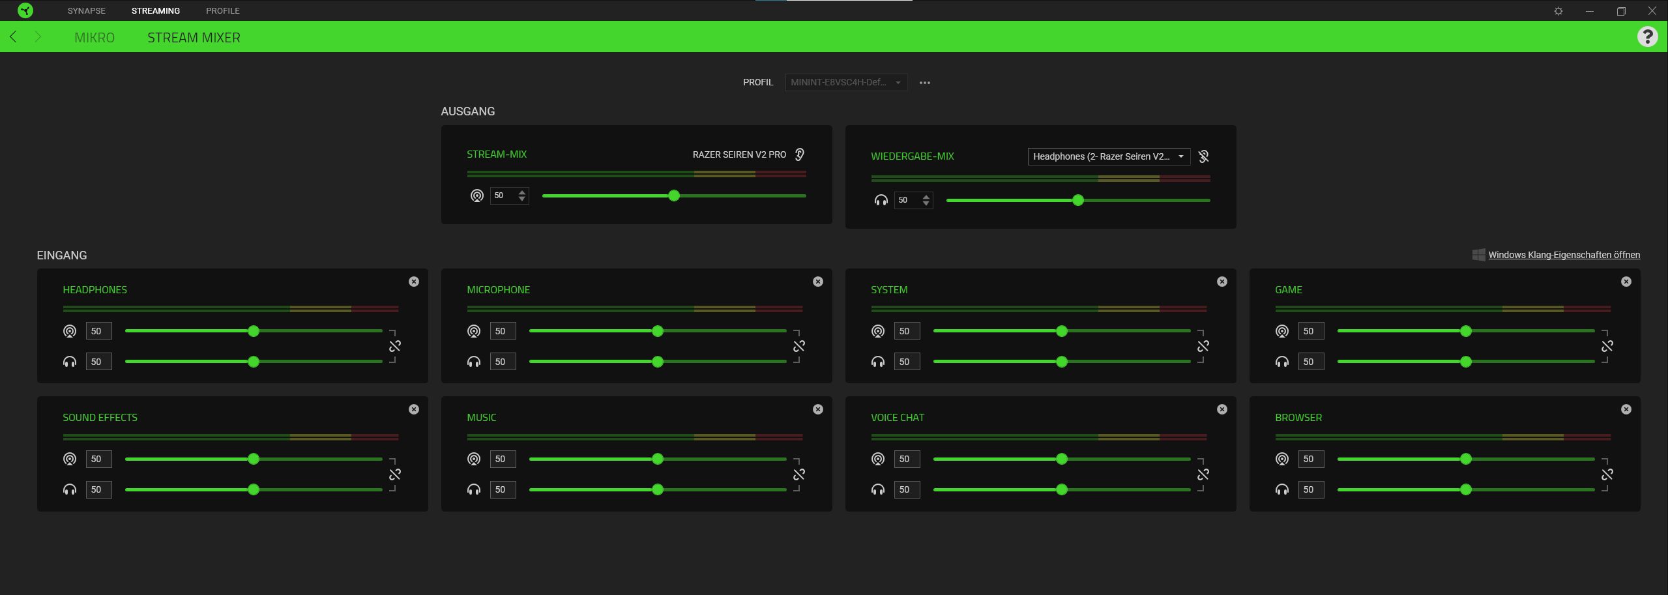1668x595 pixels.
Task: Go back using the left arrow
Action: pyautogui.click(x=14, y=37)
